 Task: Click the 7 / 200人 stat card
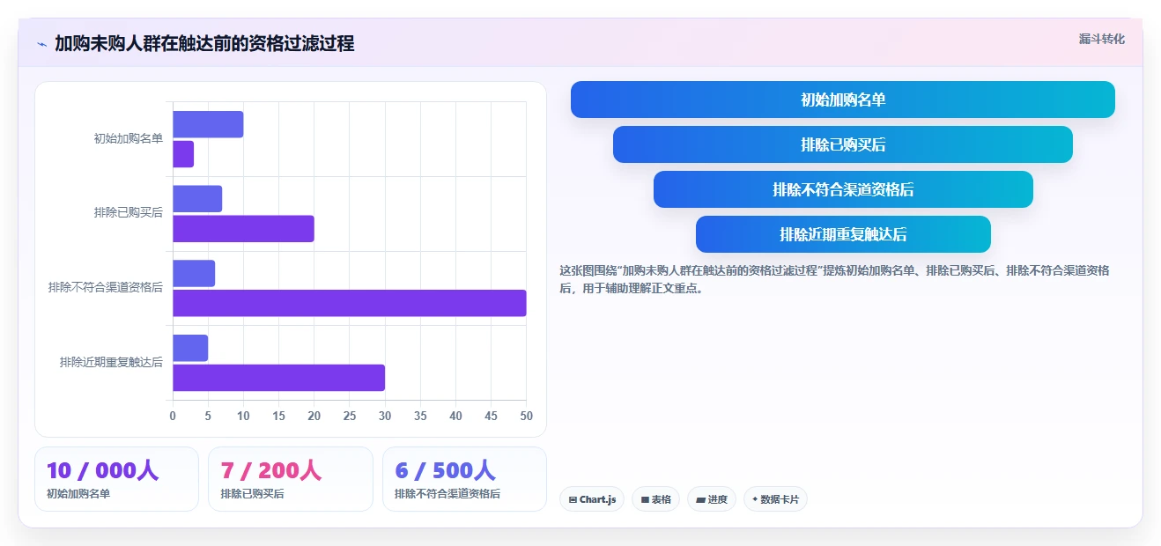(291, 479)
